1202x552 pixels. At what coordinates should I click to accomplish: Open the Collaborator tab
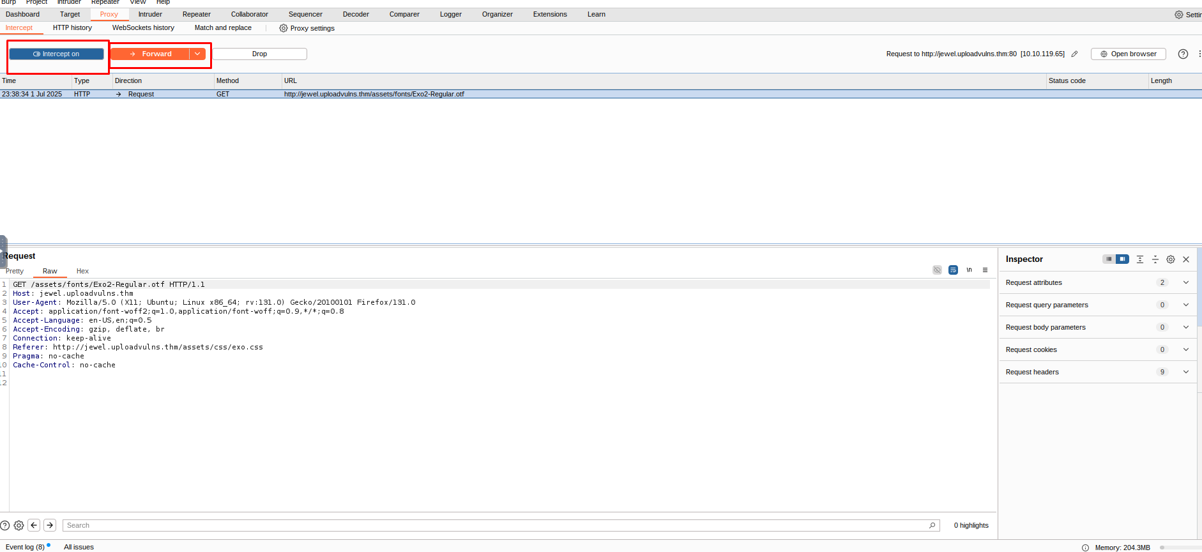(x=250, y=15)
